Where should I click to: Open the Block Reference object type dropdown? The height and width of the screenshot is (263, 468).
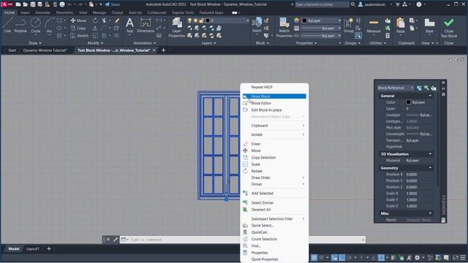396,88
